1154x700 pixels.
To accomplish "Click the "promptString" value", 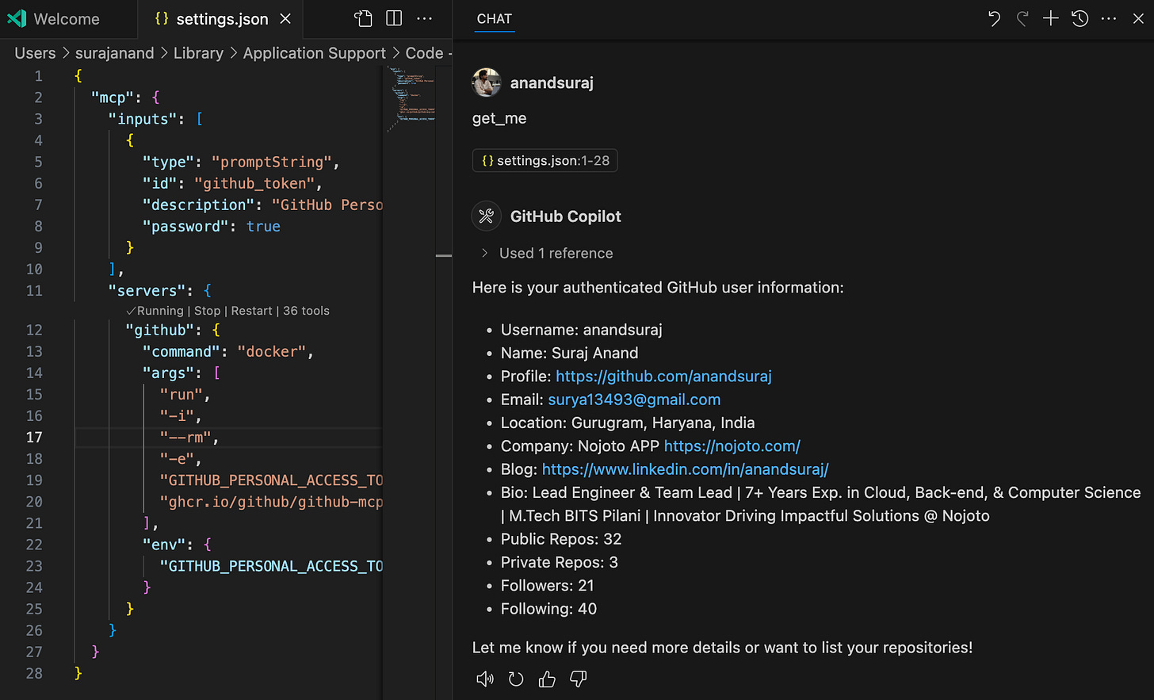I will (x=272, y=162).
